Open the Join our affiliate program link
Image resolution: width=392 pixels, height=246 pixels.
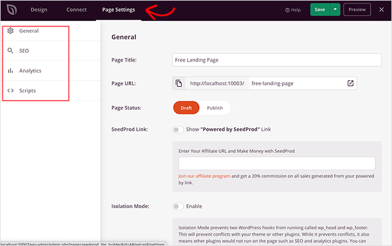coord(205,176)
